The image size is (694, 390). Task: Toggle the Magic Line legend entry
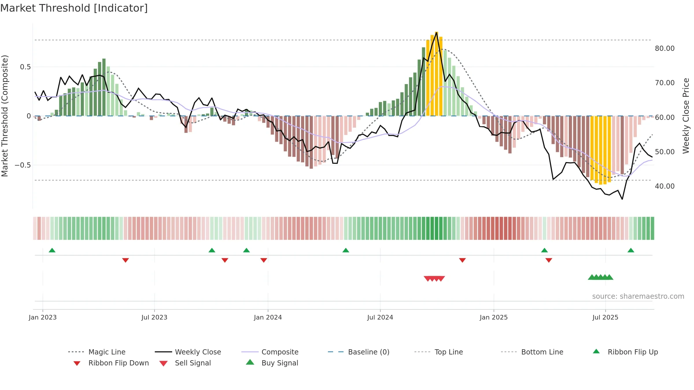tap(97, 352)
